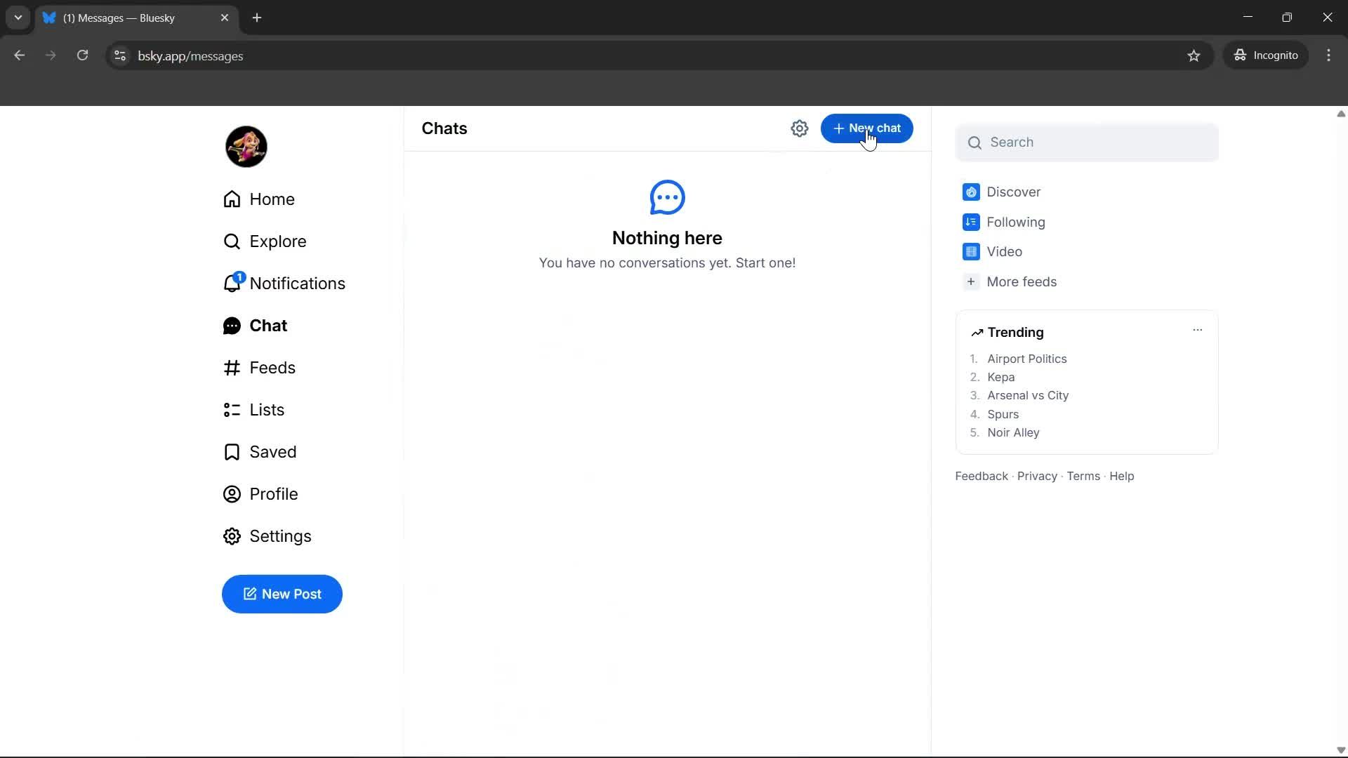Open the Lists section
Screen dimensions: 1348x758
(x=267, y=409)
